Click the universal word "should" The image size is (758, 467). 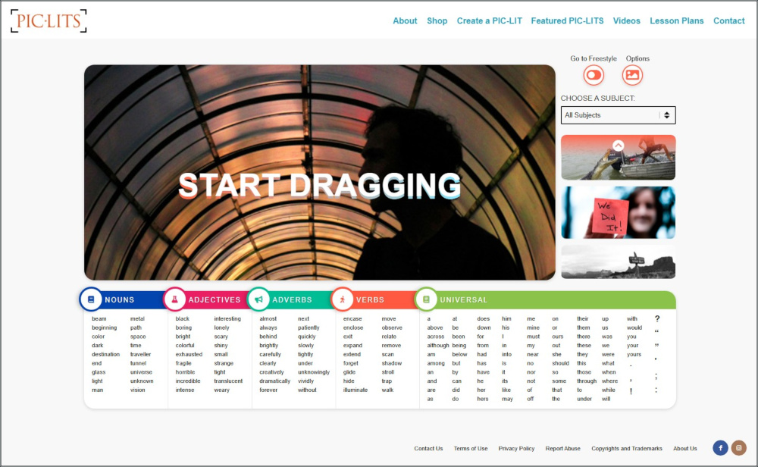[560, 364]
